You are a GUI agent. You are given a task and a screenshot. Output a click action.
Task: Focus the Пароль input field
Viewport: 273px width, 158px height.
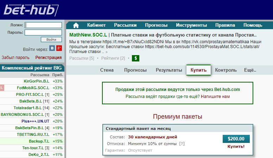43,33
